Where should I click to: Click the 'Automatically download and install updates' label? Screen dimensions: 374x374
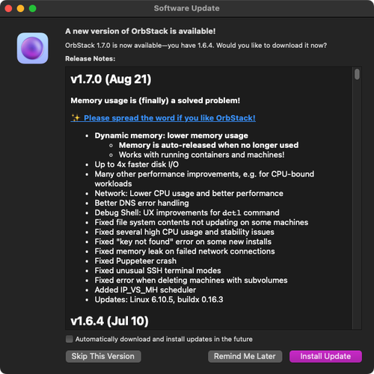[164, 339]
